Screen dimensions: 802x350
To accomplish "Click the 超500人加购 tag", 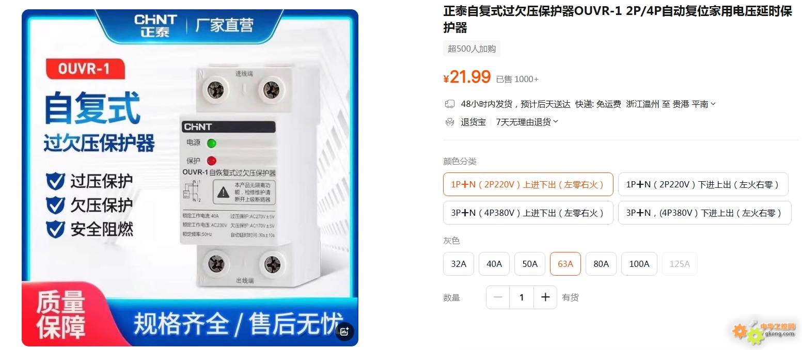I will 472,49.
